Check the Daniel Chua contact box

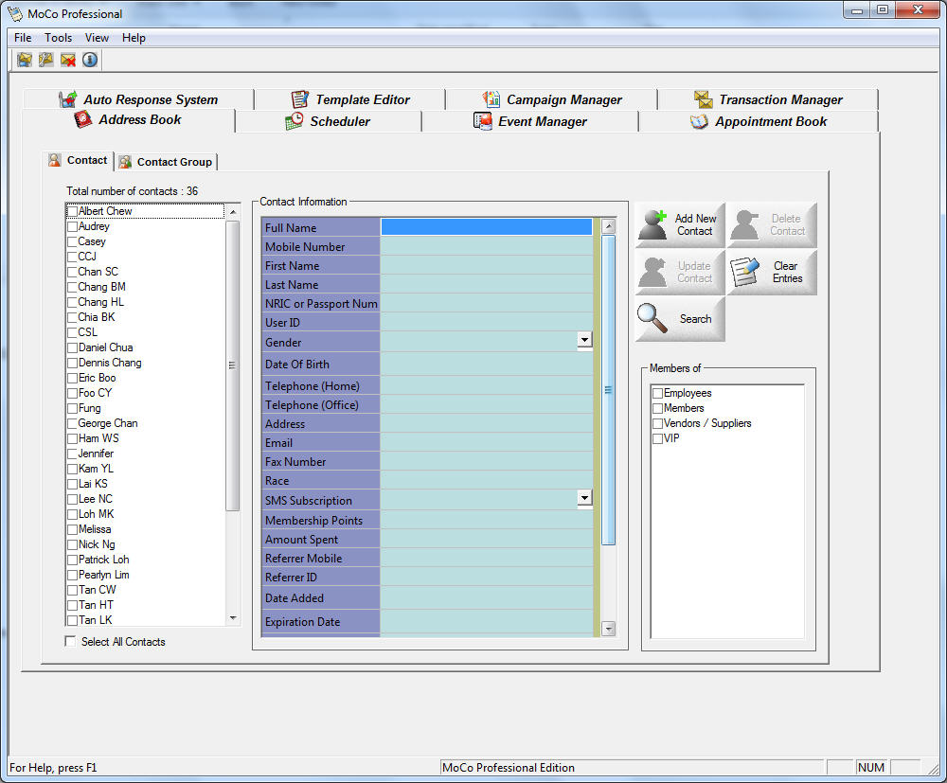[x=73, y=347]
